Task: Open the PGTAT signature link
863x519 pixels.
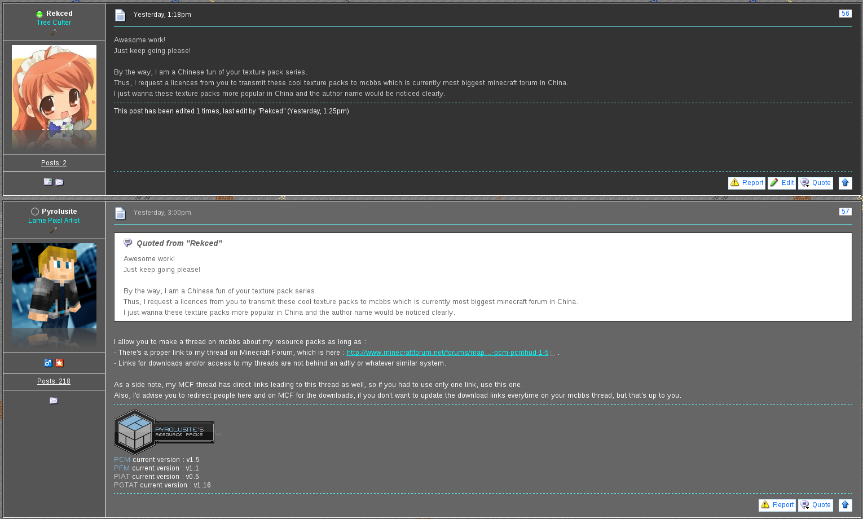Action: [126, 485]
